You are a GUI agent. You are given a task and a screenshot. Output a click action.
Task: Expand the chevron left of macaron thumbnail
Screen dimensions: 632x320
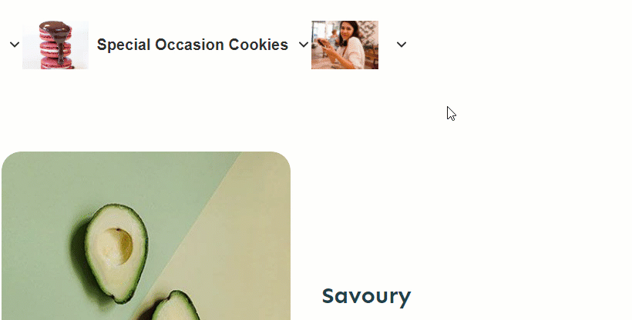tap(15, 45)
